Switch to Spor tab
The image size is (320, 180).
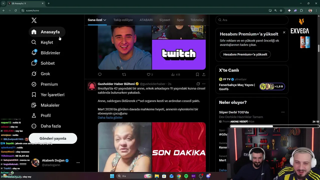tap(180, 20)
